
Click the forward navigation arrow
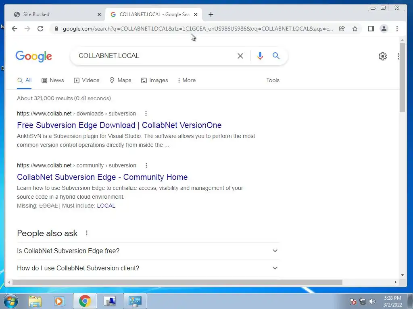click(27, 29)
